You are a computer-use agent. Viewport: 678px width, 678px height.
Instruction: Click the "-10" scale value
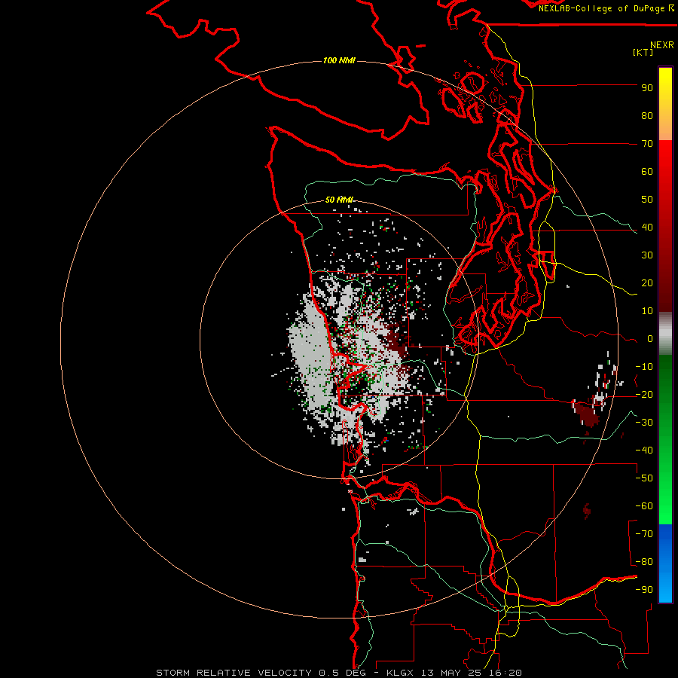644,367
